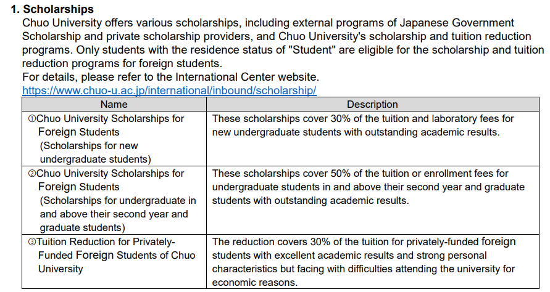Click 'reduction programs for foreign students' line
The height and width of the screenshot is (292, 550).
(x=122, y=63)
